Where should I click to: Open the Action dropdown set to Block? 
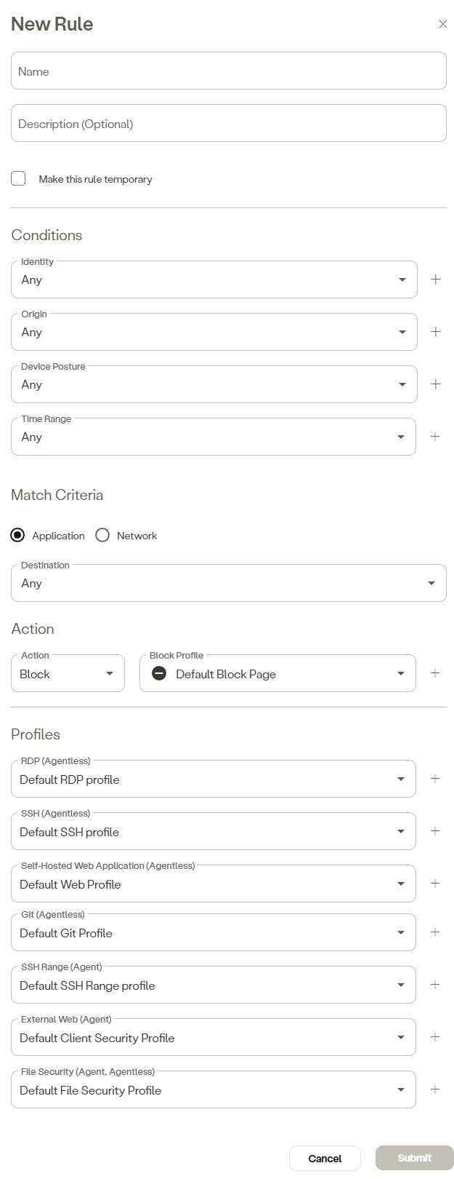(x=68, y=674)
